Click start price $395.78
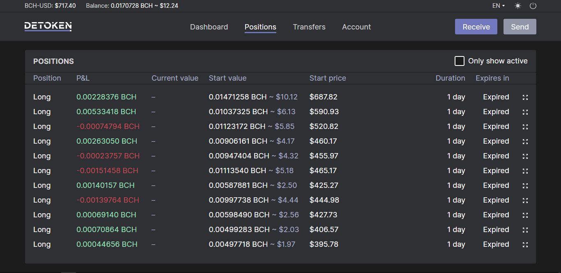Screen dimensions: 561x273 324,244
